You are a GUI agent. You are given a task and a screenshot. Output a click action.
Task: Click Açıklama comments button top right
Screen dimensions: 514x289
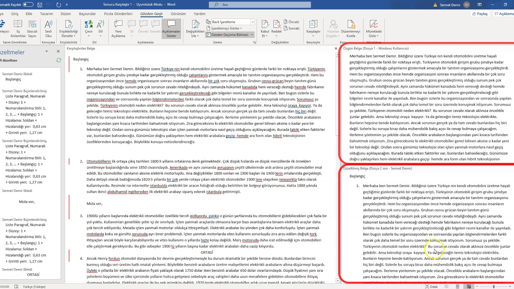[x=503, y=14]
